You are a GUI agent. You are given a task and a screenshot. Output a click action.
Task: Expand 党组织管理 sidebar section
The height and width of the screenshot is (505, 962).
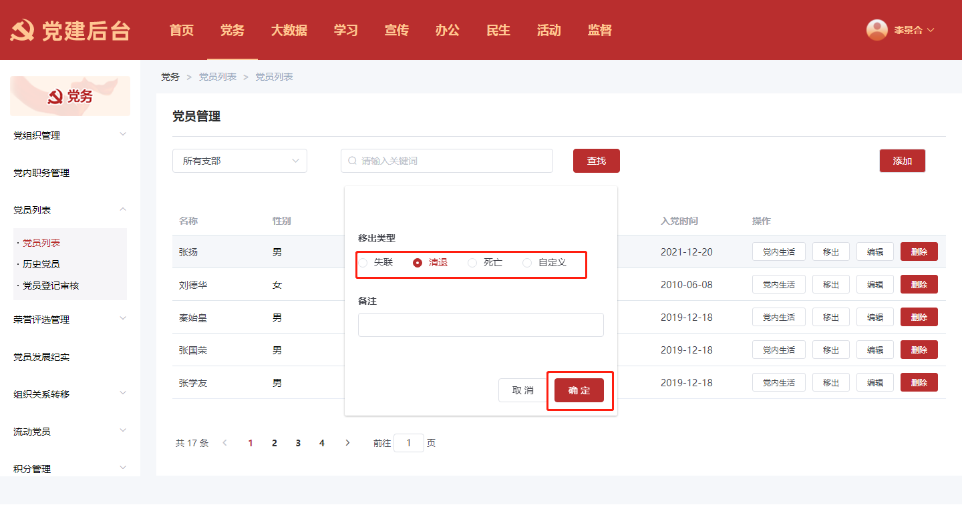[69, 135]
